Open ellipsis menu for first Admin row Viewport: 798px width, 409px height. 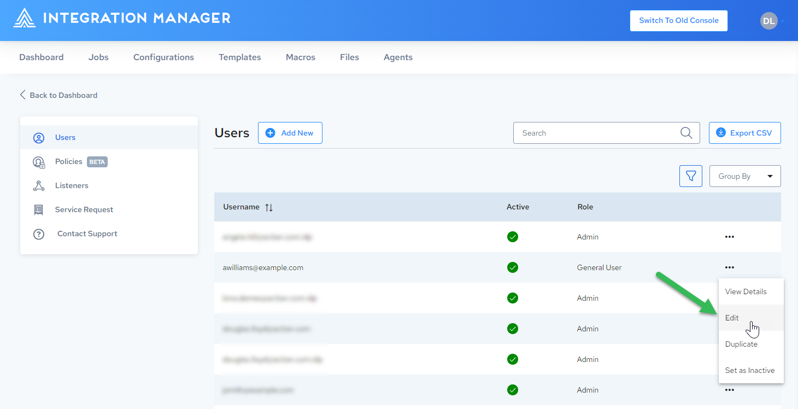[729, 237]
